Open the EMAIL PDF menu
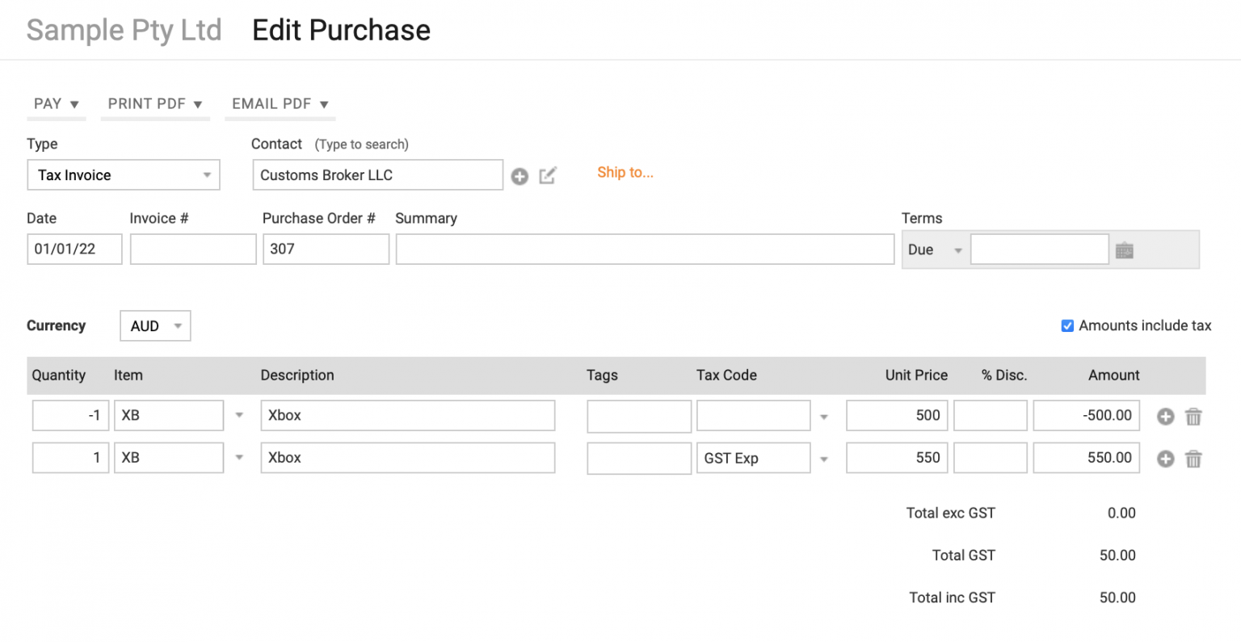Image resolution: width=1241 pixels, height=642 pixels. (280, 103)
